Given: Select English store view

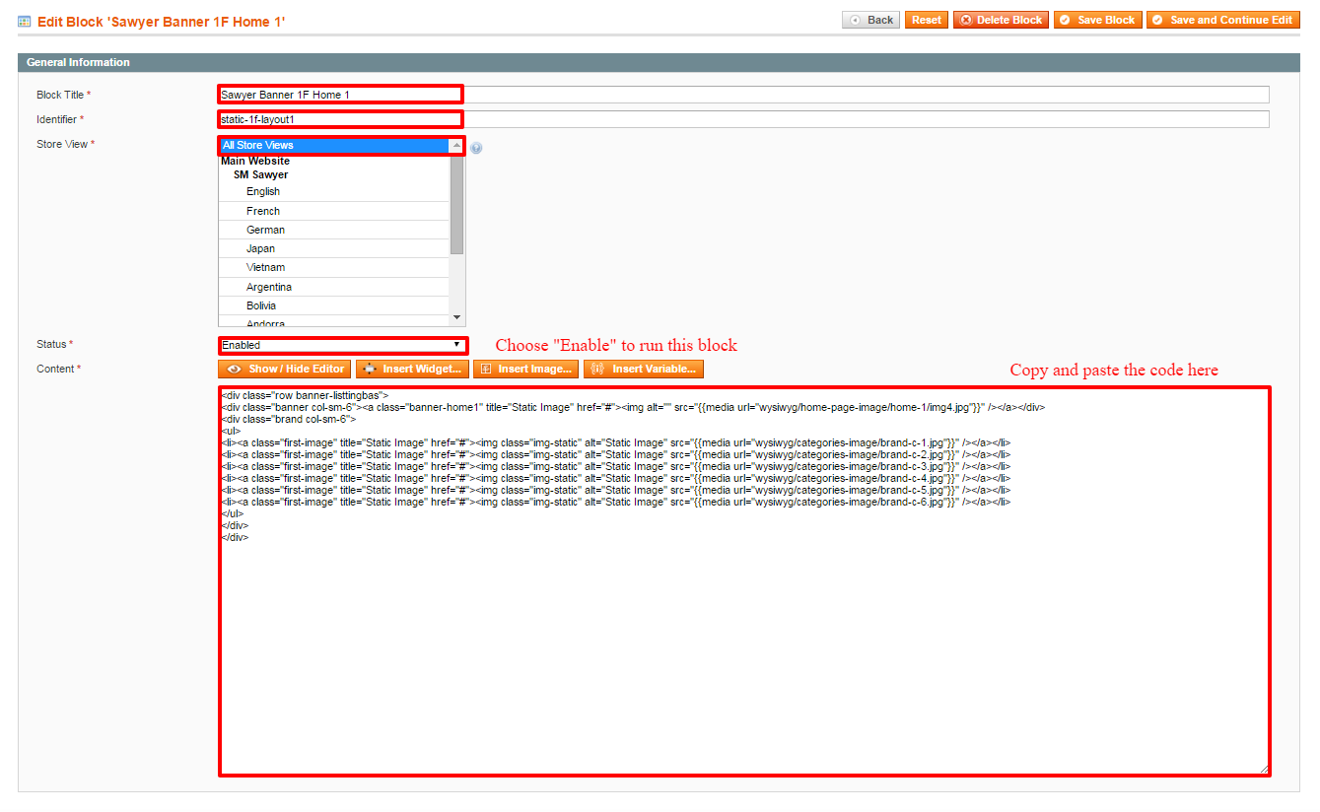Looking at the screenshot, I should coord(334,191).
